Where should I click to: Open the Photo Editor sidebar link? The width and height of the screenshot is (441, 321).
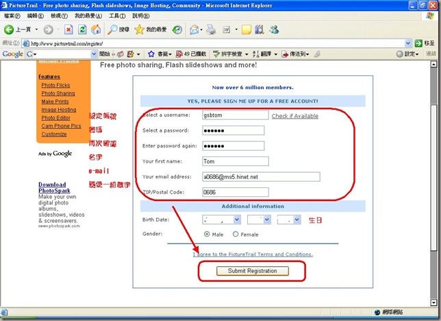coord(56,118)
